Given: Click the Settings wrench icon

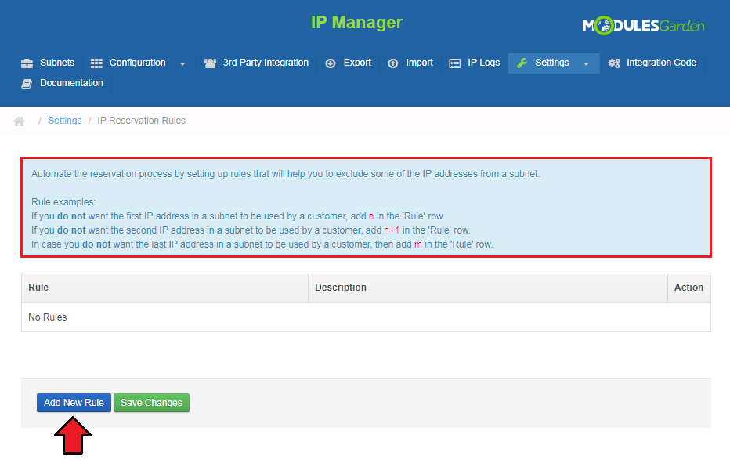Looking at the screenshot, I should [x=522, y=63].
